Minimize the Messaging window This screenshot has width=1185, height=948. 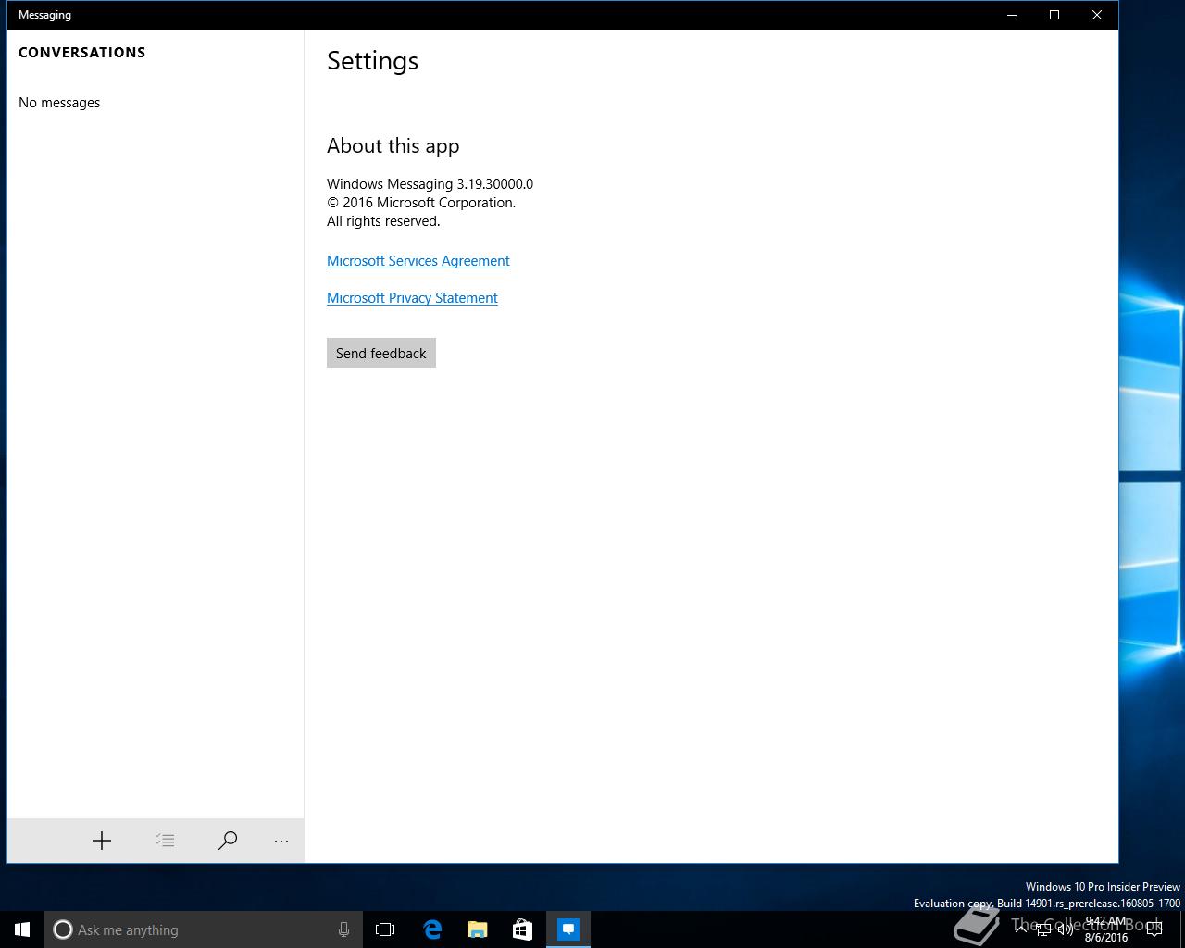pos(1012,15)
